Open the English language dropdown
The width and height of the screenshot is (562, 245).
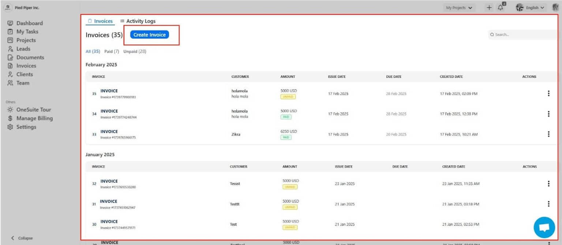(x=531, y=8)
